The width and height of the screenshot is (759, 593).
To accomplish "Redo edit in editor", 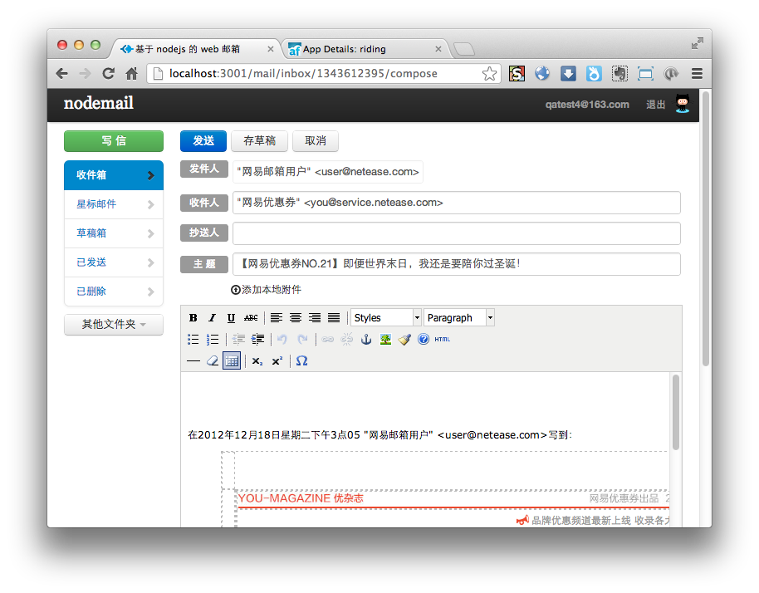I will pyautogui.click(x=302, y=340).
